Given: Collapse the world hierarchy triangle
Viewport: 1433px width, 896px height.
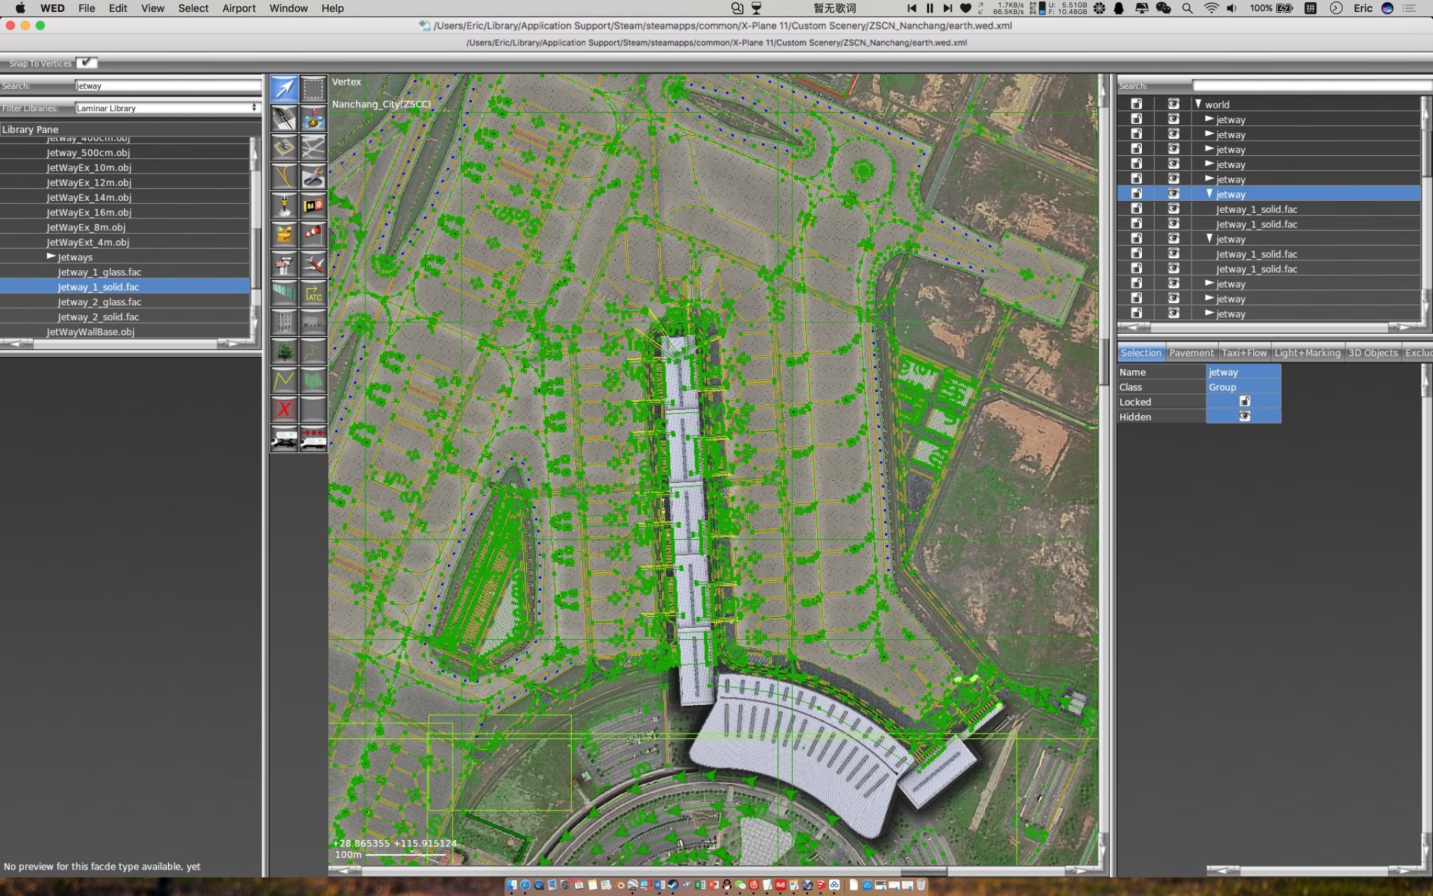Looking at the screenshot, I should pyautogui.click(x=1199, y=104).
